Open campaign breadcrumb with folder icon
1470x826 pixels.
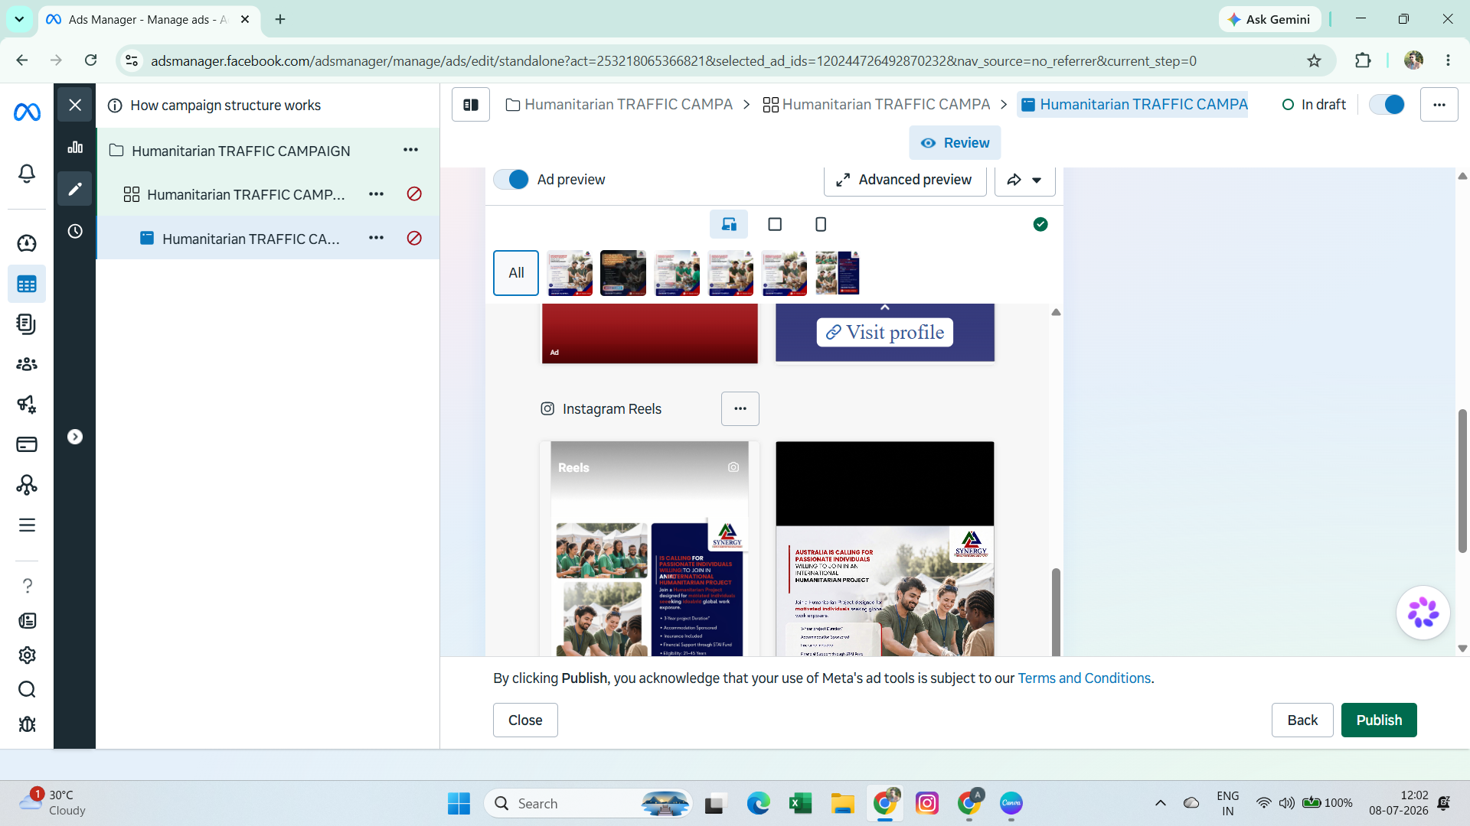coord(619,105)
